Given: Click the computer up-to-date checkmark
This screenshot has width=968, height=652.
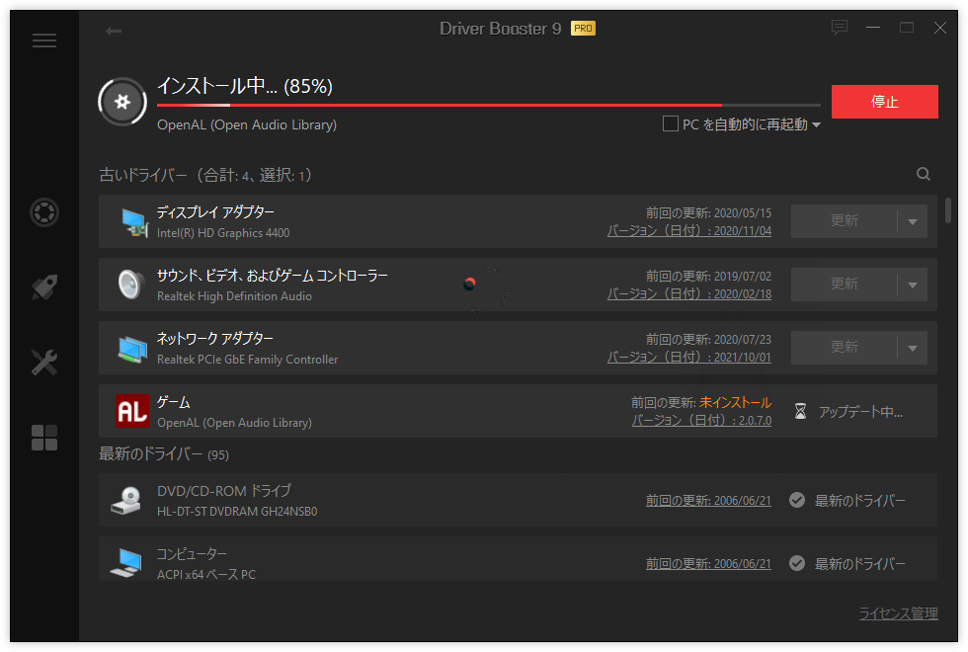Looking at the screenshot, I should [x=797, y=563].
